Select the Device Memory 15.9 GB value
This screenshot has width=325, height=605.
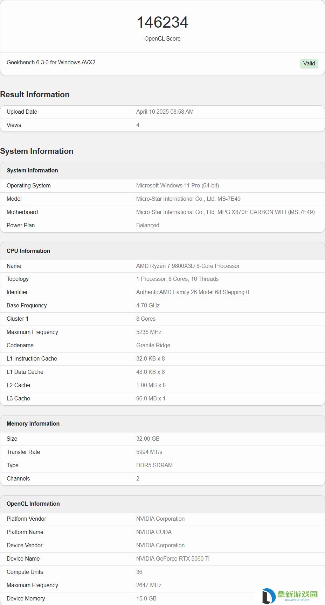tap(146, 599)
